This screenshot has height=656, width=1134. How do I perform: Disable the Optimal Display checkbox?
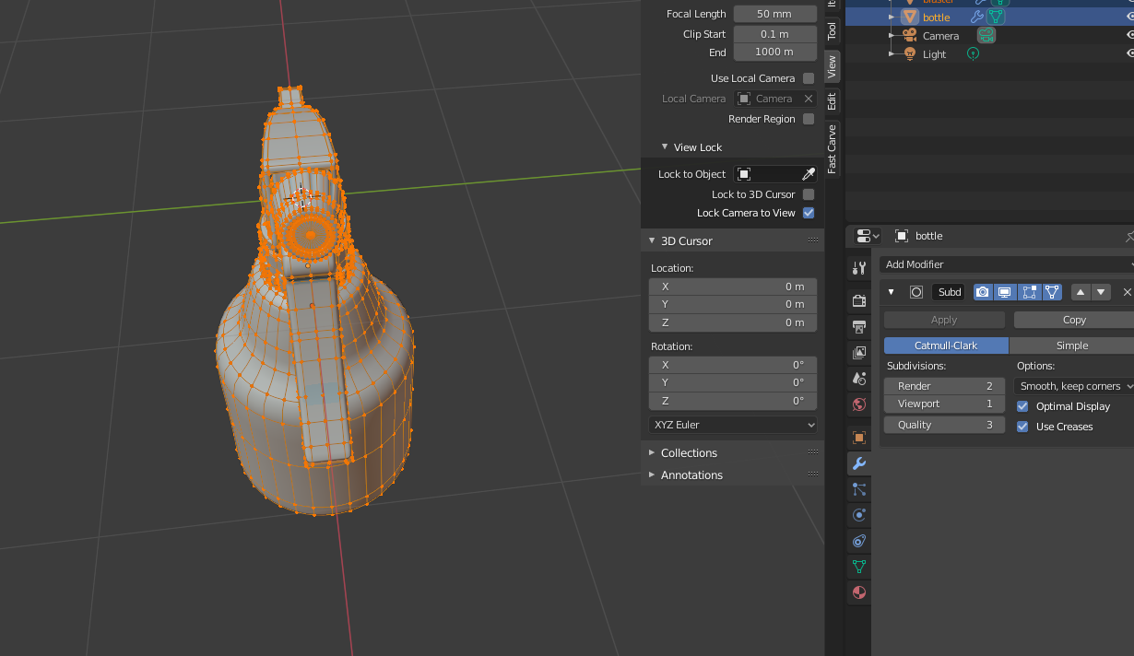(1022, 405)
